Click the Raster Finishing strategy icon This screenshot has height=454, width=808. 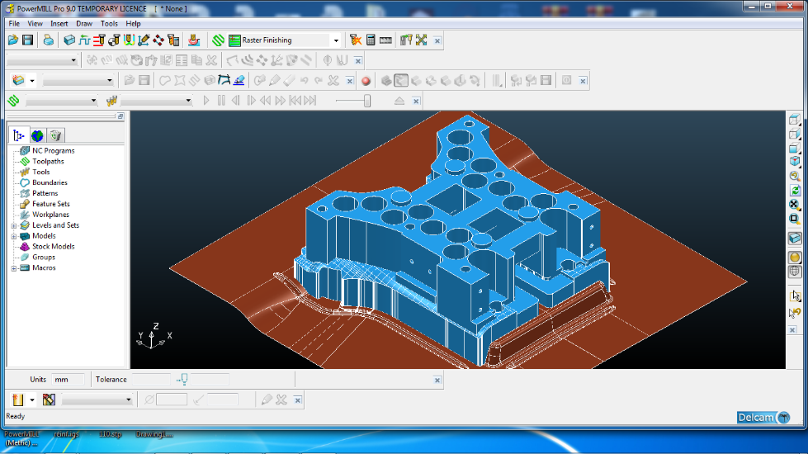[234, 40]
